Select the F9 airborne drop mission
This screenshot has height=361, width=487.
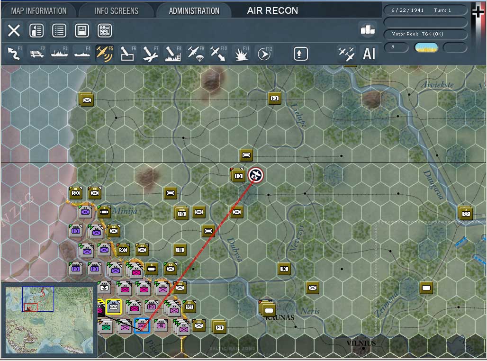tap(196, 54)
